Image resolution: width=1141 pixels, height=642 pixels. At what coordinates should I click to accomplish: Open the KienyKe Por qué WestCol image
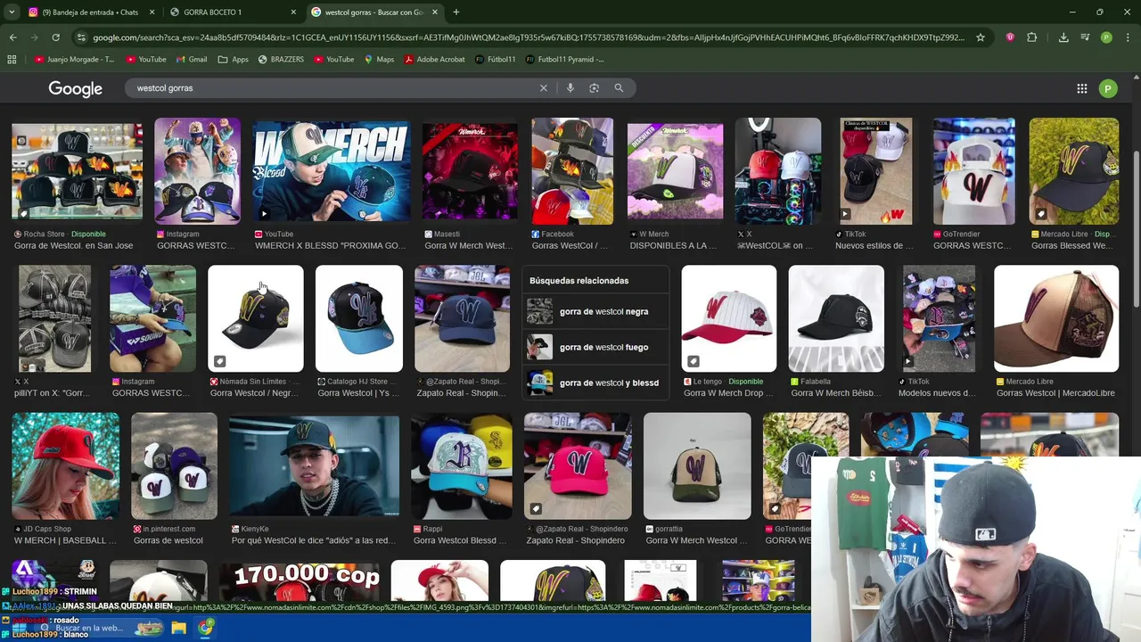click(x=314, y=465)
